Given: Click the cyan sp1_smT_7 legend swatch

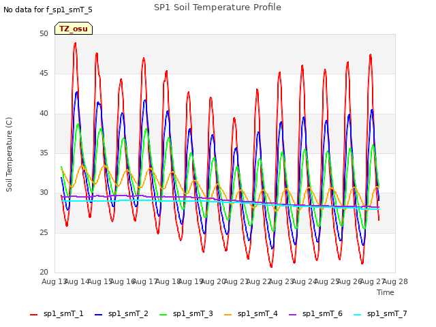Looking at the screenshot, I should (x=357, y=315).
